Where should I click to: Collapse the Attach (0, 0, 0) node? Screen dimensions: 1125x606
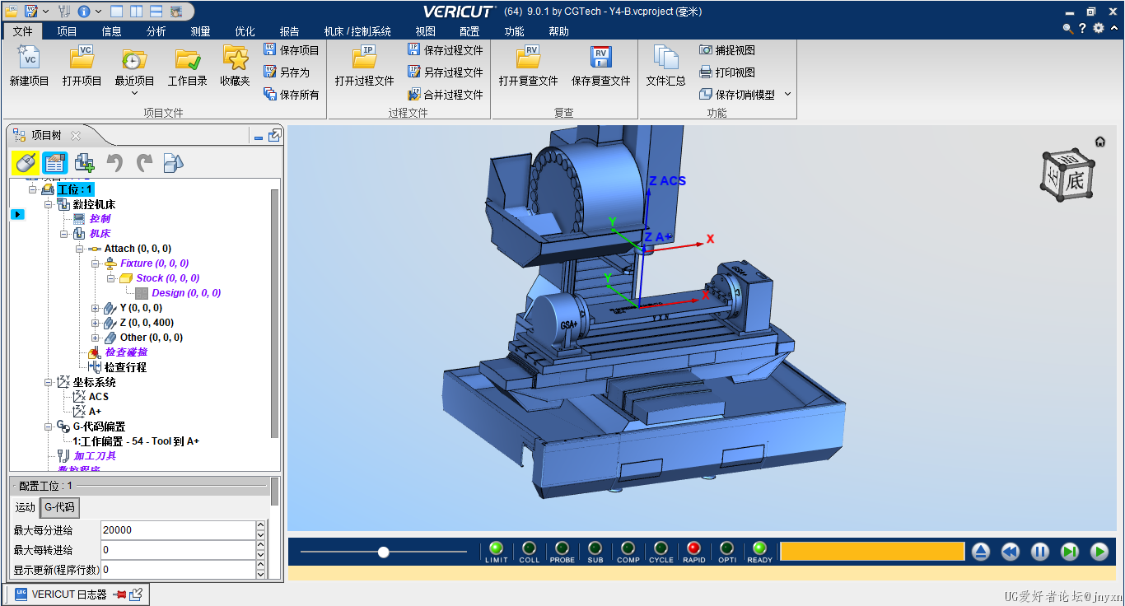click(x=80, y=249)
